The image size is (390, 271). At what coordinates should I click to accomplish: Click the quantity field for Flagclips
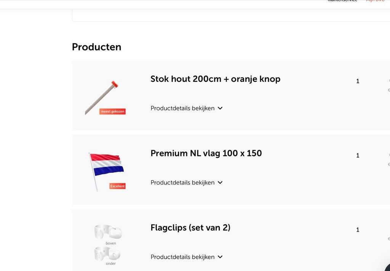[x=358, y=230]
